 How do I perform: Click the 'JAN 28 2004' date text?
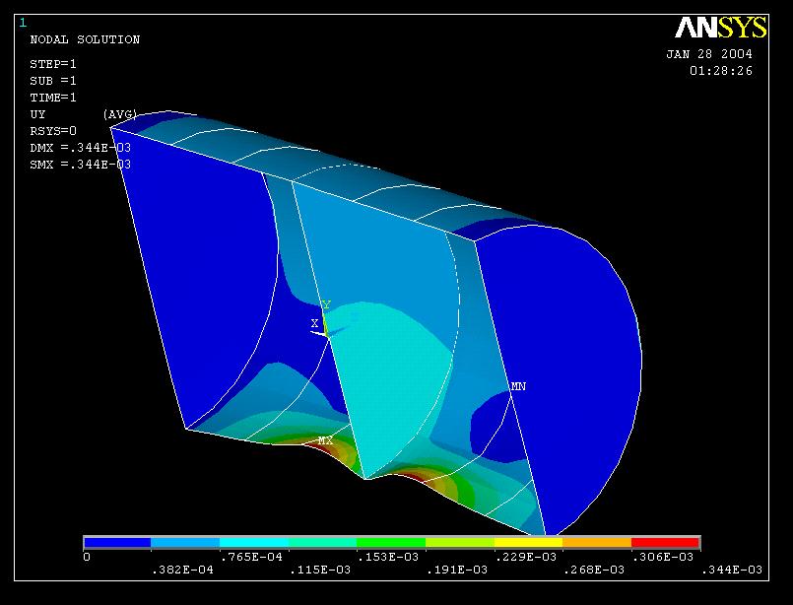(x=709, y=54)
